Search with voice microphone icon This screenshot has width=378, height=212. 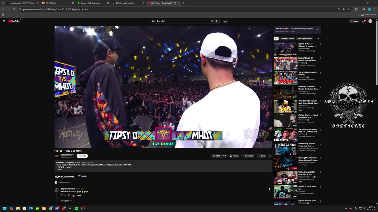pos(225,21)
